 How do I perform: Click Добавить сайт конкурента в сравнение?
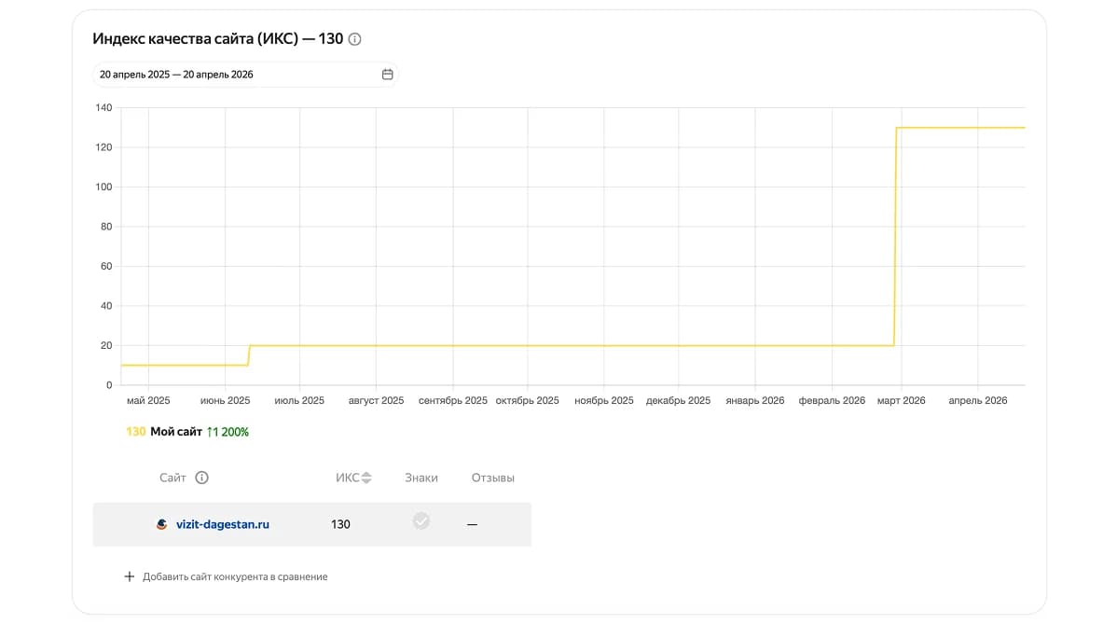pos(235,576)
